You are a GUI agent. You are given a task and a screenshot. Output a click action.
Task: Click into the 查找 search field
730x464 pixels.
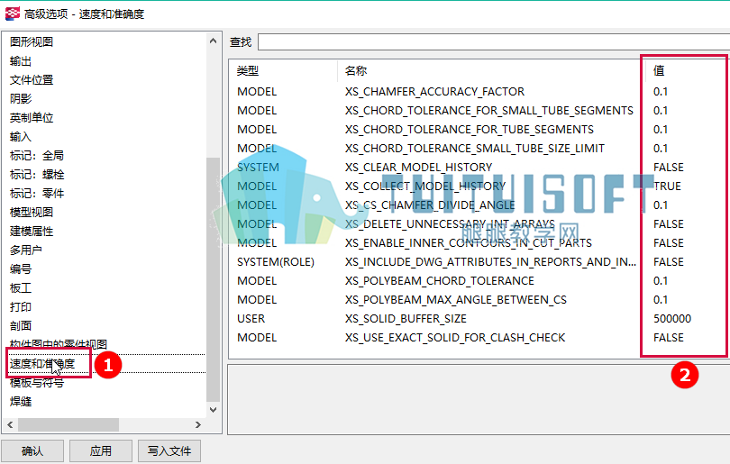[x=494, y=41]
